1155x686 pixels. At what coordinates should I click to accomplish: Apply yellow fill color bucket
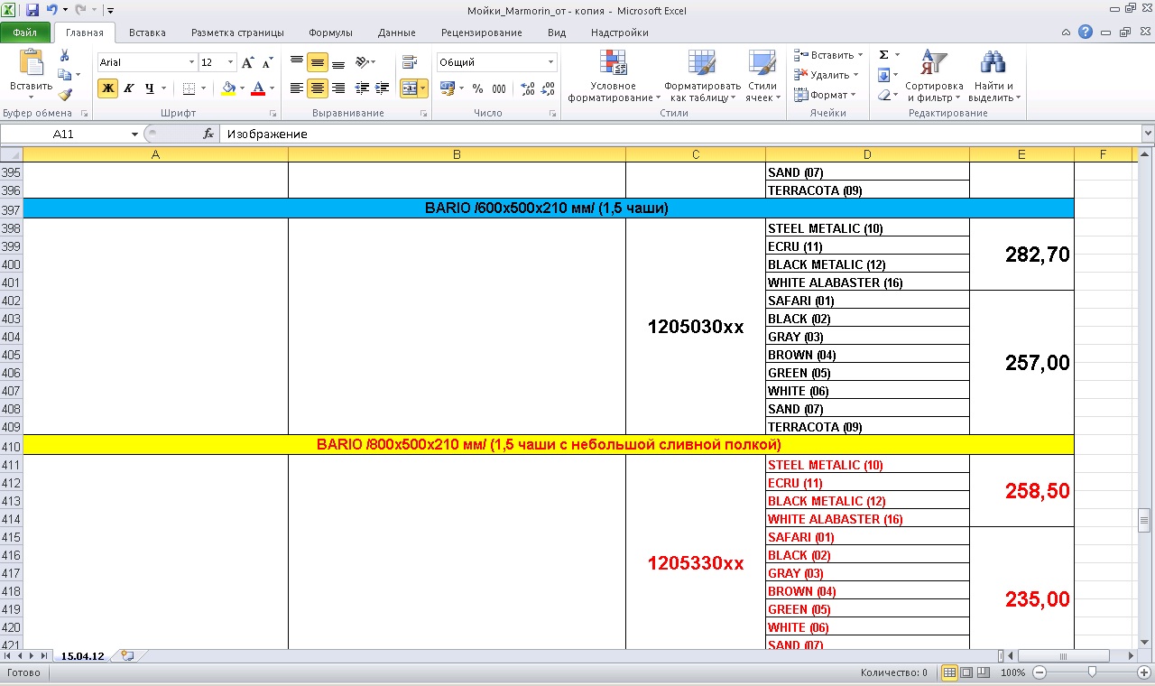pyautogui.click(x=228, y=88)
